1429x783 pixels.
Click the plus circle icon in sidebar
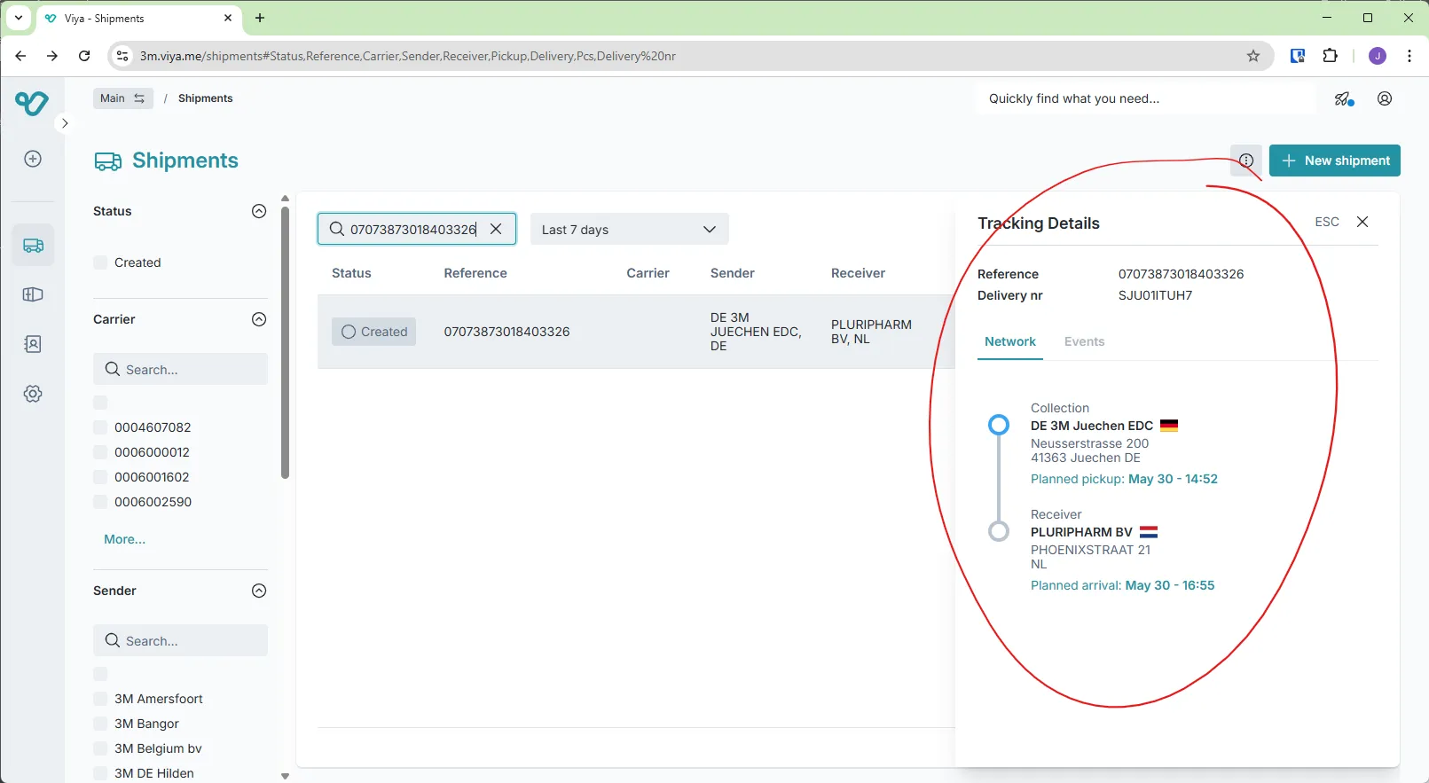point(33,159)
